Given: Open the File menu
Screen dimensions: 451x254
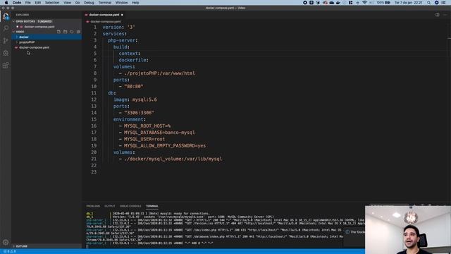Looking at the screenshot, I should (x=28, y=3).
